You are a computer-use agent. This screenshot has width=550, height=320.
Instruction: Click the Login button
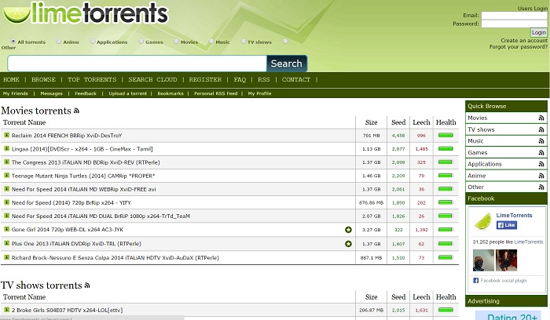pos(538,32)
